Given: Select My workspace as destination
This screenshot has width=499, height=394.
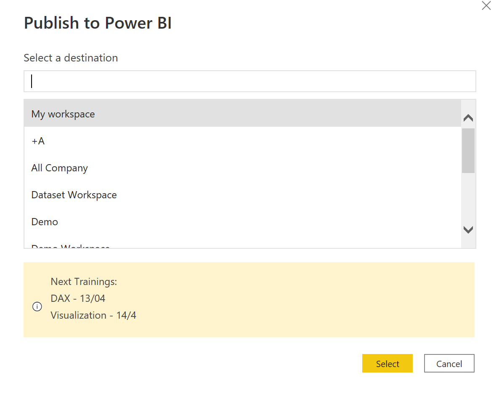Looking at the screenshot, I should (x=242, y=113).
